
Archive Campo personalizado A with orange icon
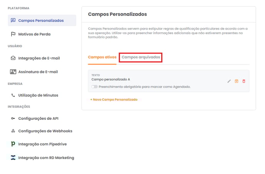point(236,81)
